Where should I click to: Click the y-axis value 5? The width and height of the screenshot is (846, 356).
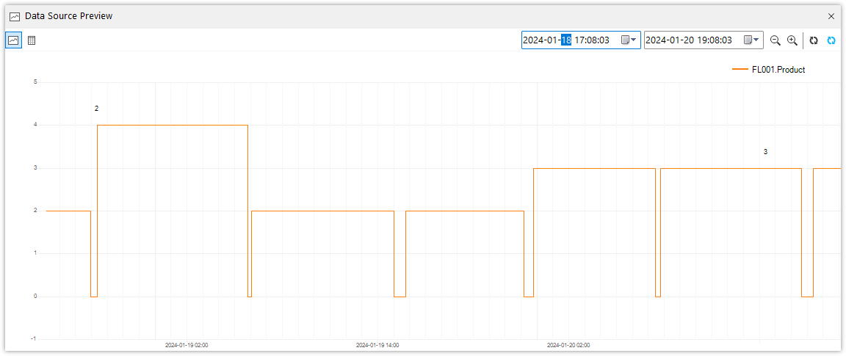point(35,82)
